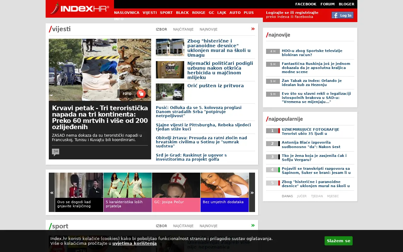Click the Facebook Log In button
Image resolution: width=403 pixels, height=252 pixels.
(343, 15)
